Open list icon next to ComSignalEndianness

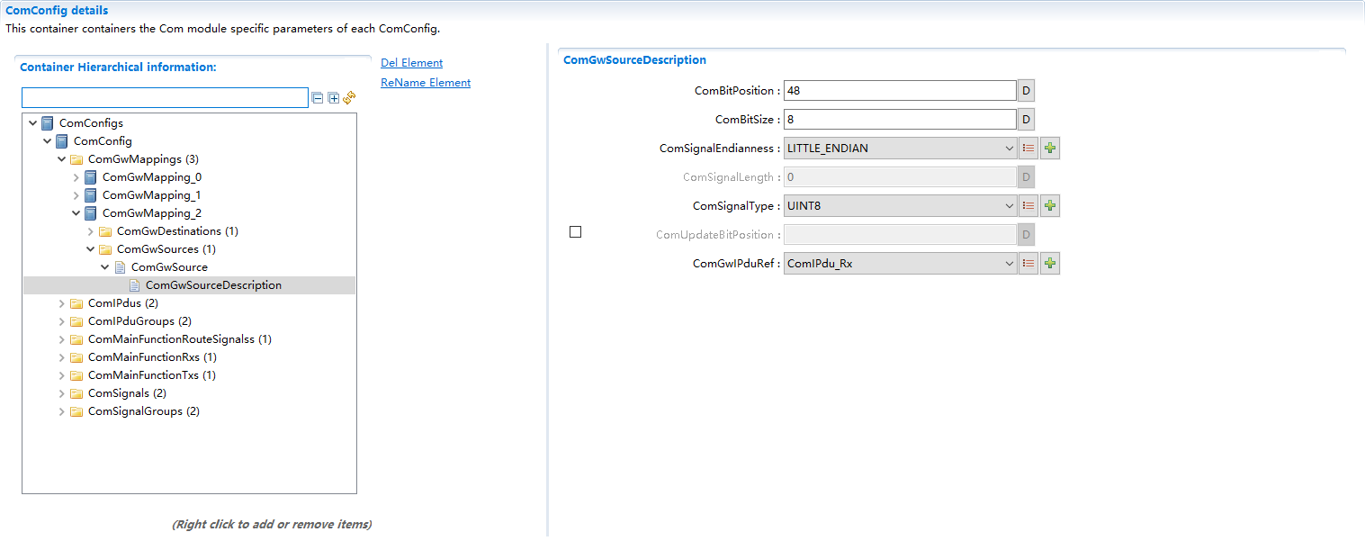click(x=1028, y=149)
